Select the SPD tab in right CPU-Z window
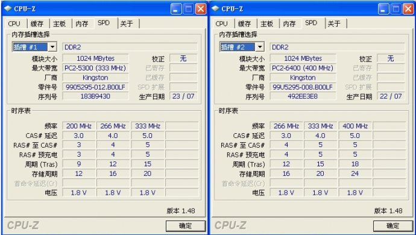The width and height of the screenshot is (416, 235). click(311, 23)
